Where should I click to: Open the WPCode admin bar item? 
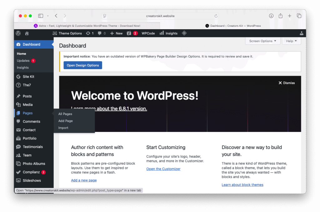pyautogui.click(x=148, y=33)
